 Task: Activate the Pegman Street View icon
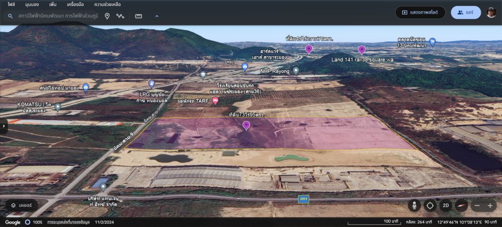(x=415, y=205)
